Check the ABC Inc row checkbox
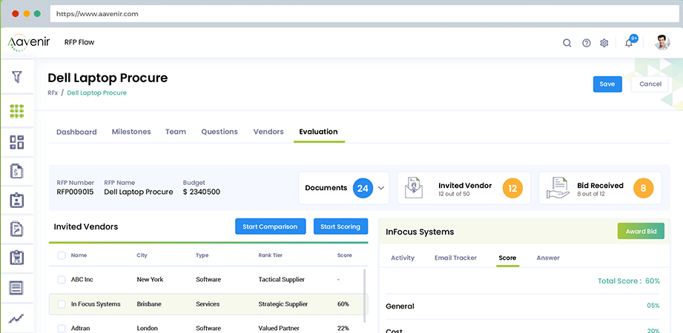683x333 pixels. point(62,280)
